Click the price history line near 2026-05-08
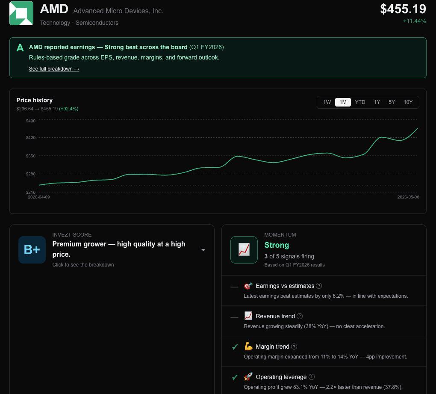Image resolution: width=436 pixels, height=394 pixels. (416, 129)
